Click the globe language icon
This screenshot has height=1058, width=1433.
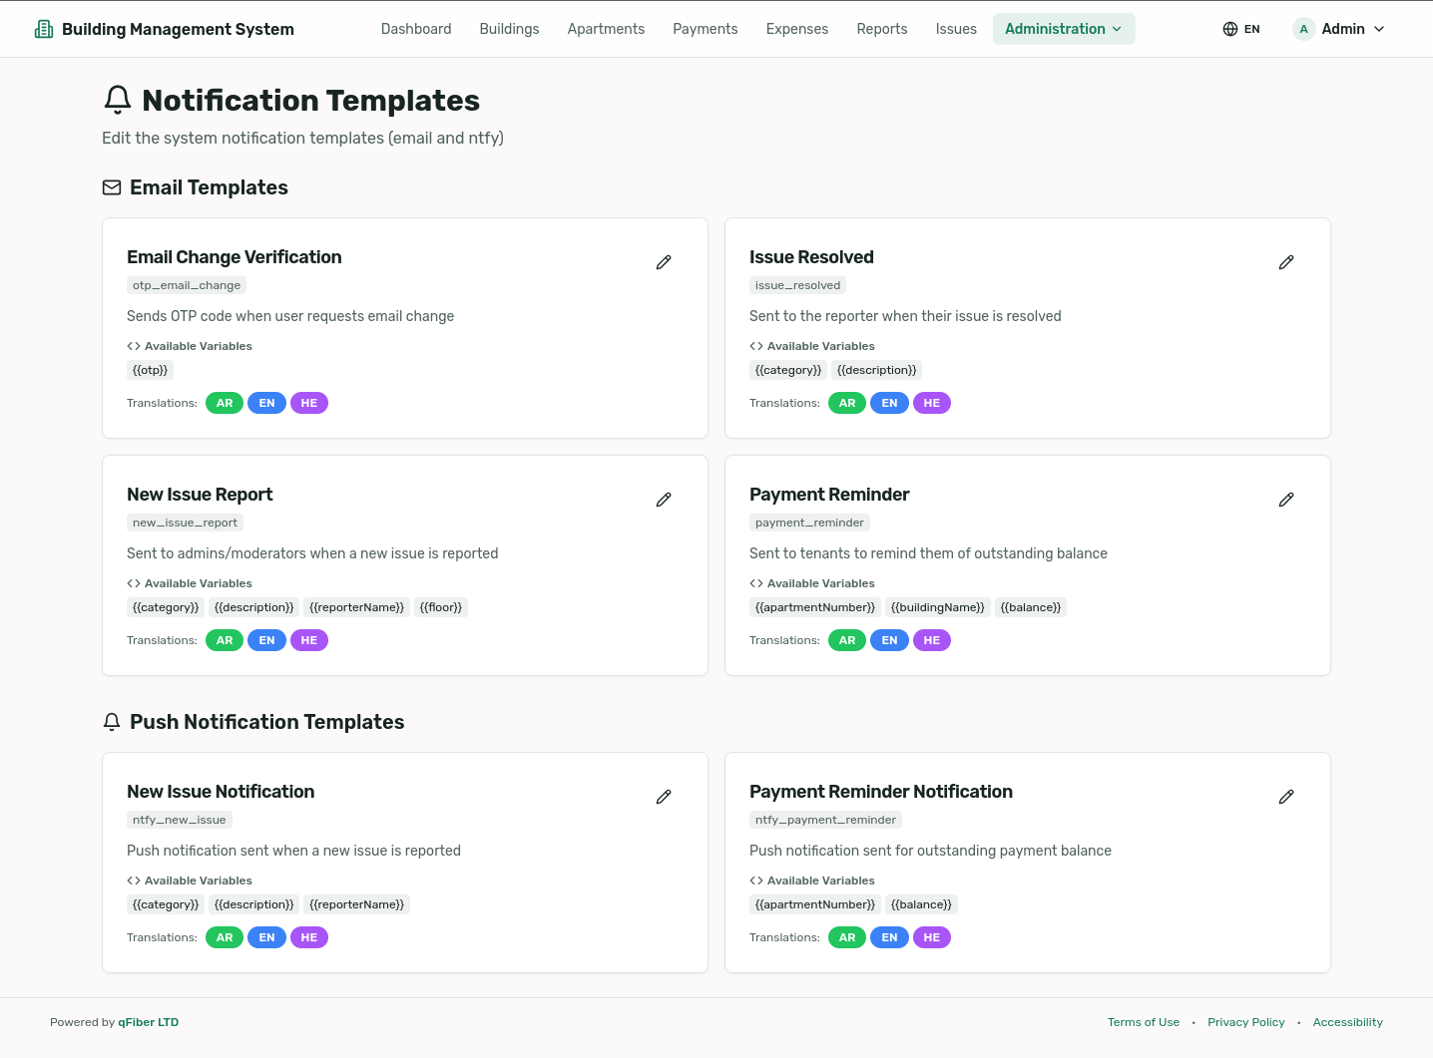pyautogui.click(x=1230, y=29)
